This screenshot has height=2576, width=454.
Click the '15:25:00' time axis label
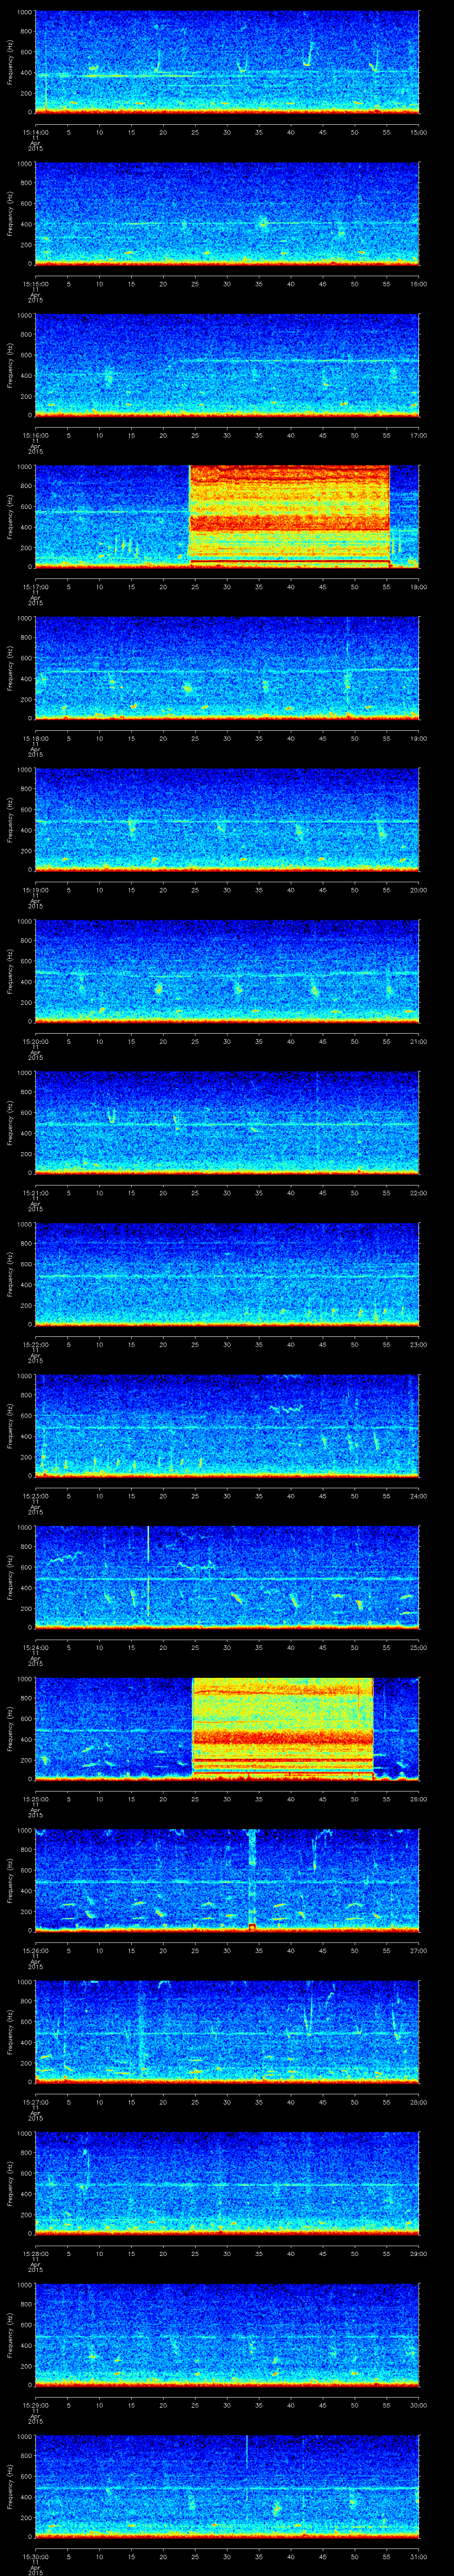tap(35, 1800)
